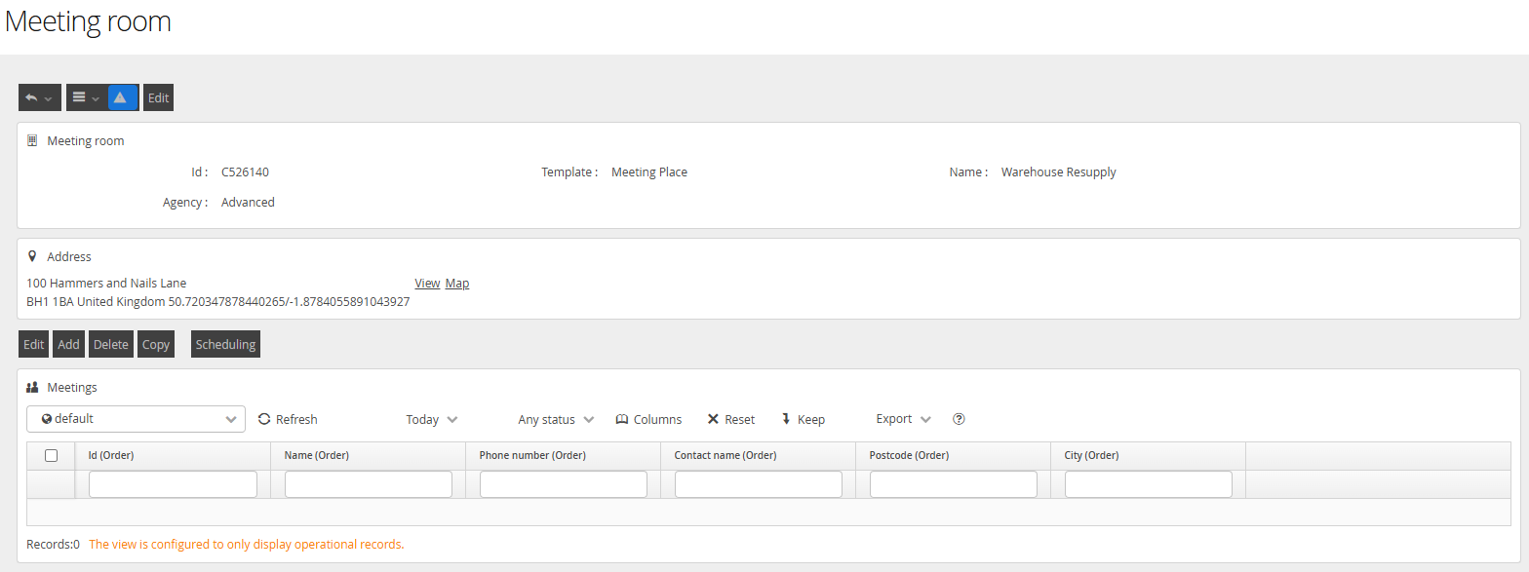The width and height of the screenshot is (1529, 572).
Task: Open the address Map link
Action: 457,284
